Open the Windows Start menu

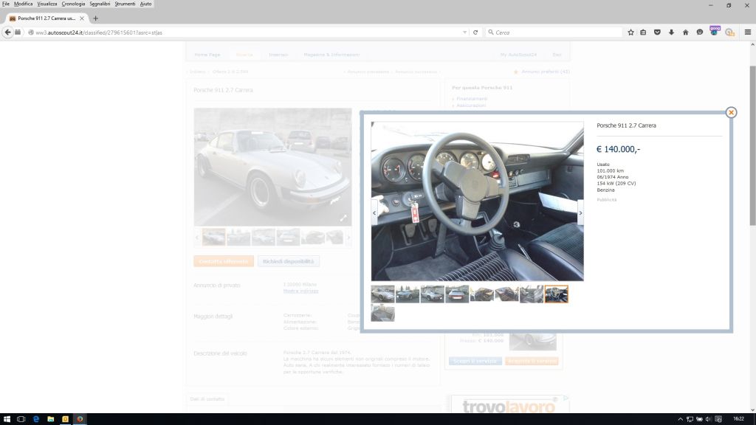pos(7,419)
